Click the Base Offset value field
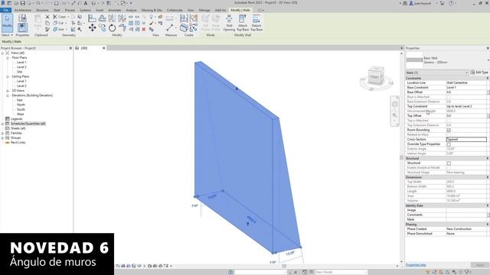The width and height of the screenshot is (490, 275). [x=466, y=92]
